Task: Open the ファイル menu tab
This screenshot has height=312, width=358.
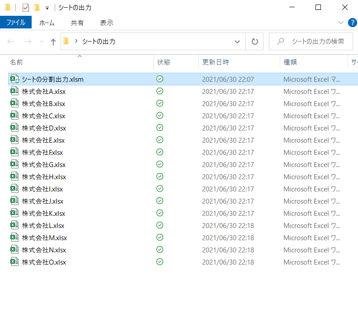Action: [16, 23]
